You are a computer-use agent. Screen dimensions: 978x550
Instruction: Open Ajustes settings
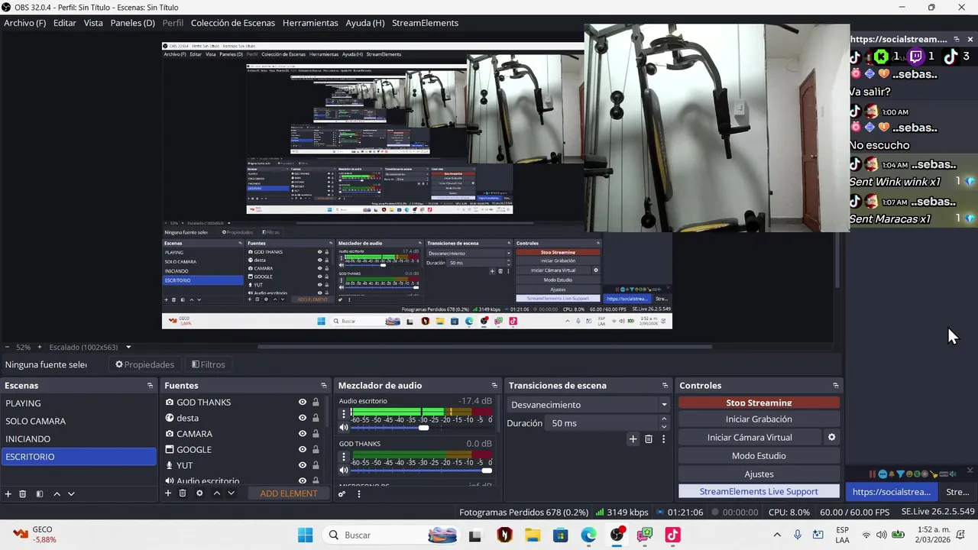tap(759, 474)
